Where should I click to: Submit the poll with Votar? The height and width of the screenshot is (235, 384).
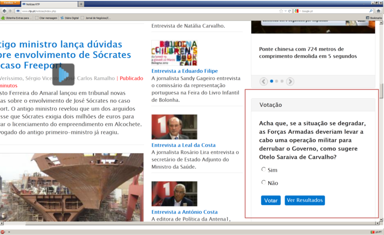pos(270,200)
